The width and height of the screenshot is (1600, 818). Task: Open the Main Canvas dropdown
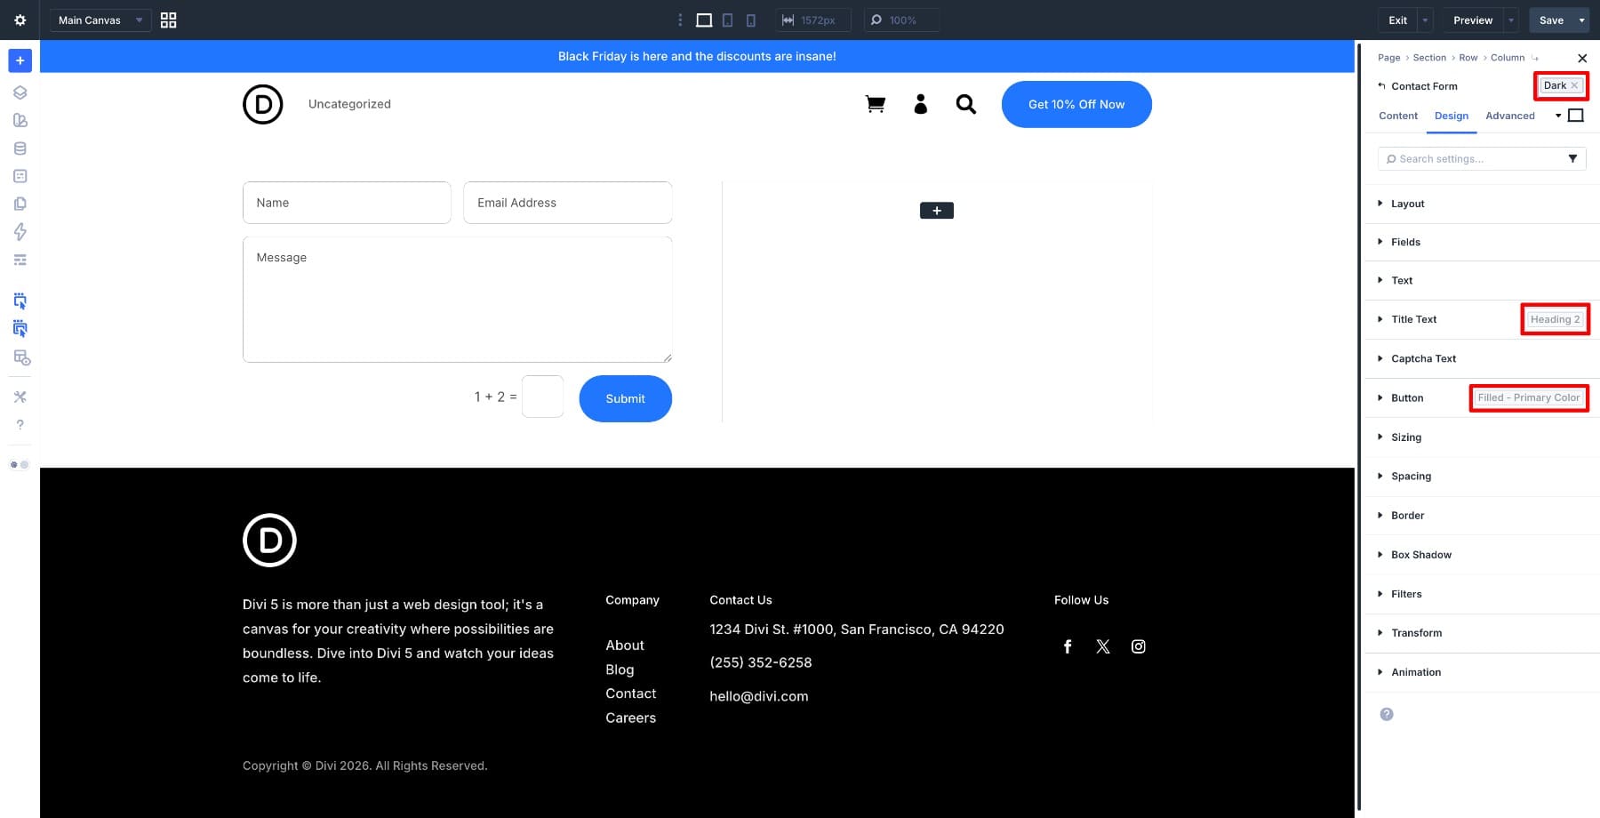100,20
